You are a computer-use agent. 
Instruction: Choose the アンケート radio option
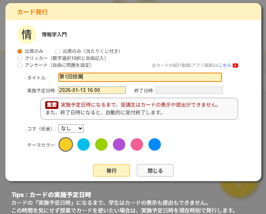coord(20,65)
